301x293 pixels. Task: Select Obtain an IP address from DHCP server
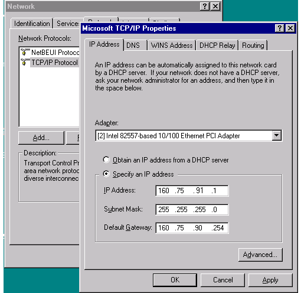coord(106,159)
